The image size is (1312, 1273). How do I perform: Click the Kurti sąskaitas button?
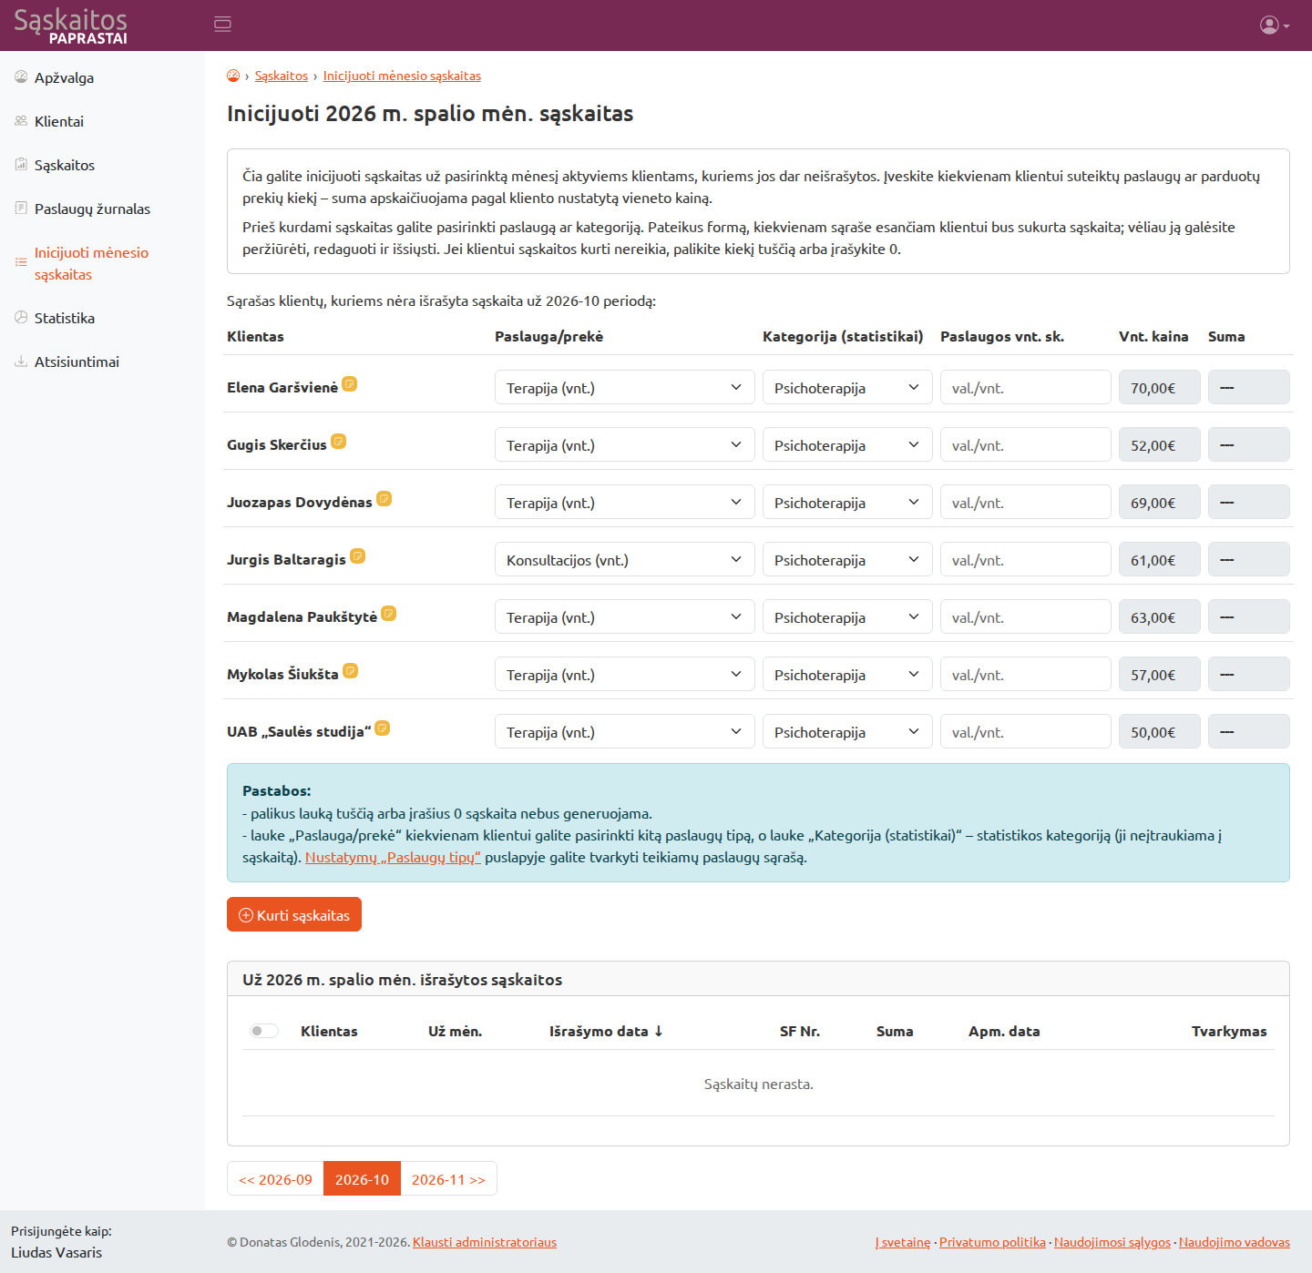294,914
